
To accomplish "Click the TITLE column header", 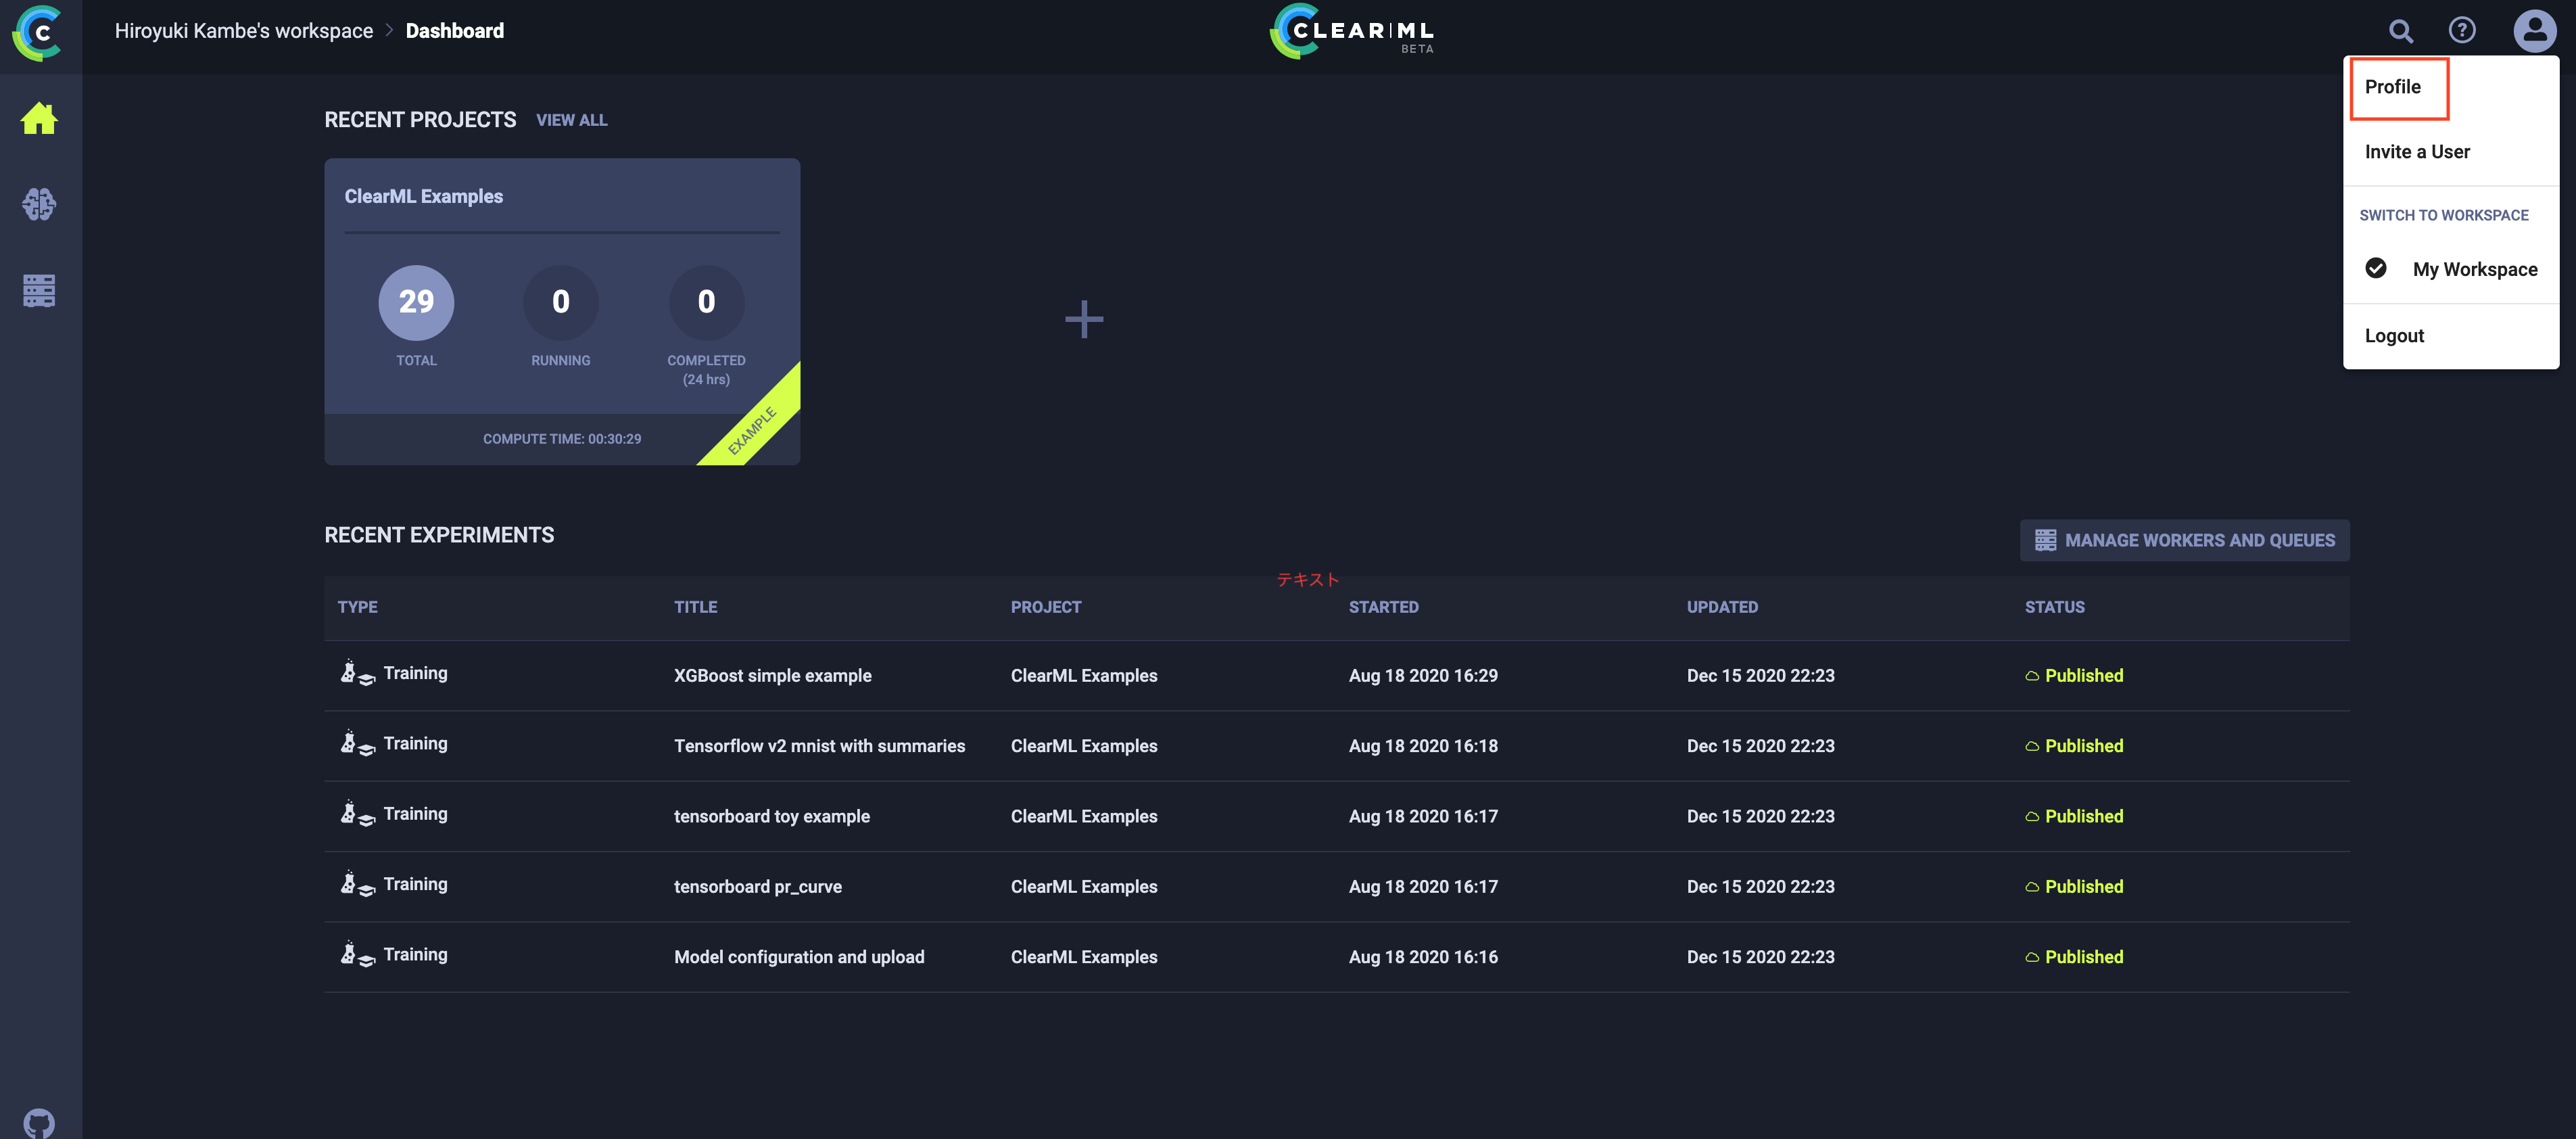I will (695, 607).
